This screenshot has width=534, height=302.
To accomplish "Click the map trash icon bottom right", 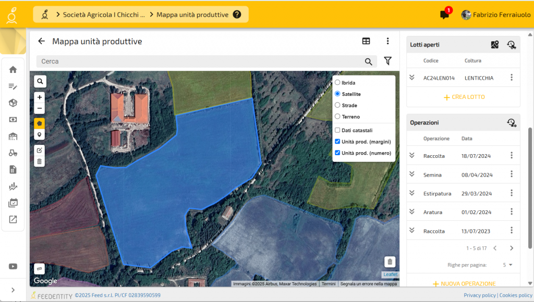I will [x=390, y=261].
